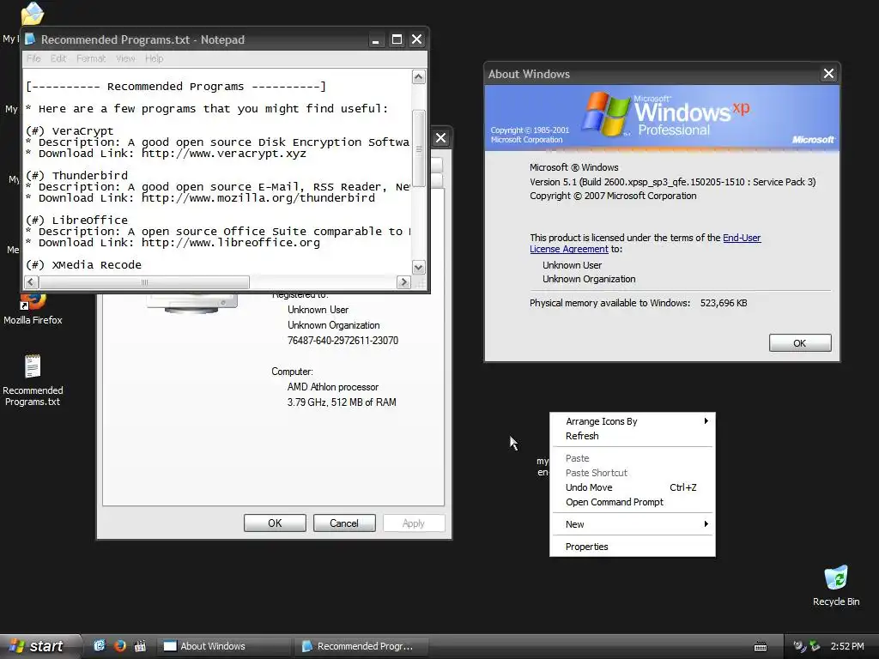Open the Edit menu in Notepad
This screenshot has height=659, width=879.
pos(58,58)
